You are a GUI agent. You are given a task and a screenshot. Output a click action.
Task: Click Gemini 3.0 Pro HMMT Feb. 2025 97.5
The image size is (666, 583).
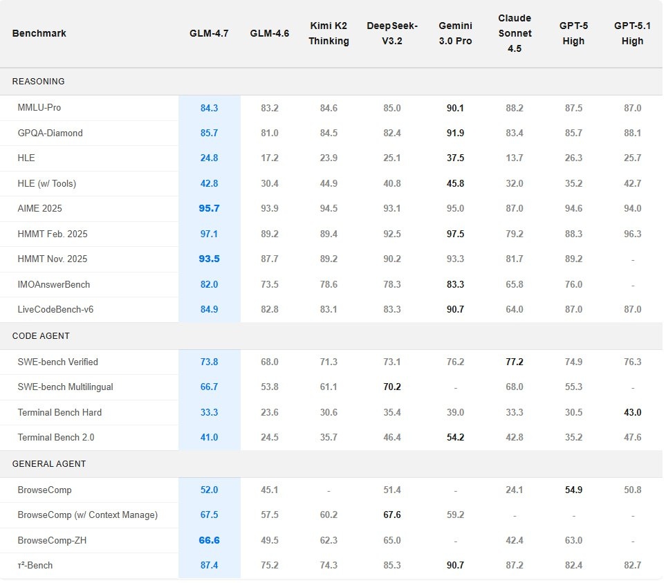(x=455, y=234)
